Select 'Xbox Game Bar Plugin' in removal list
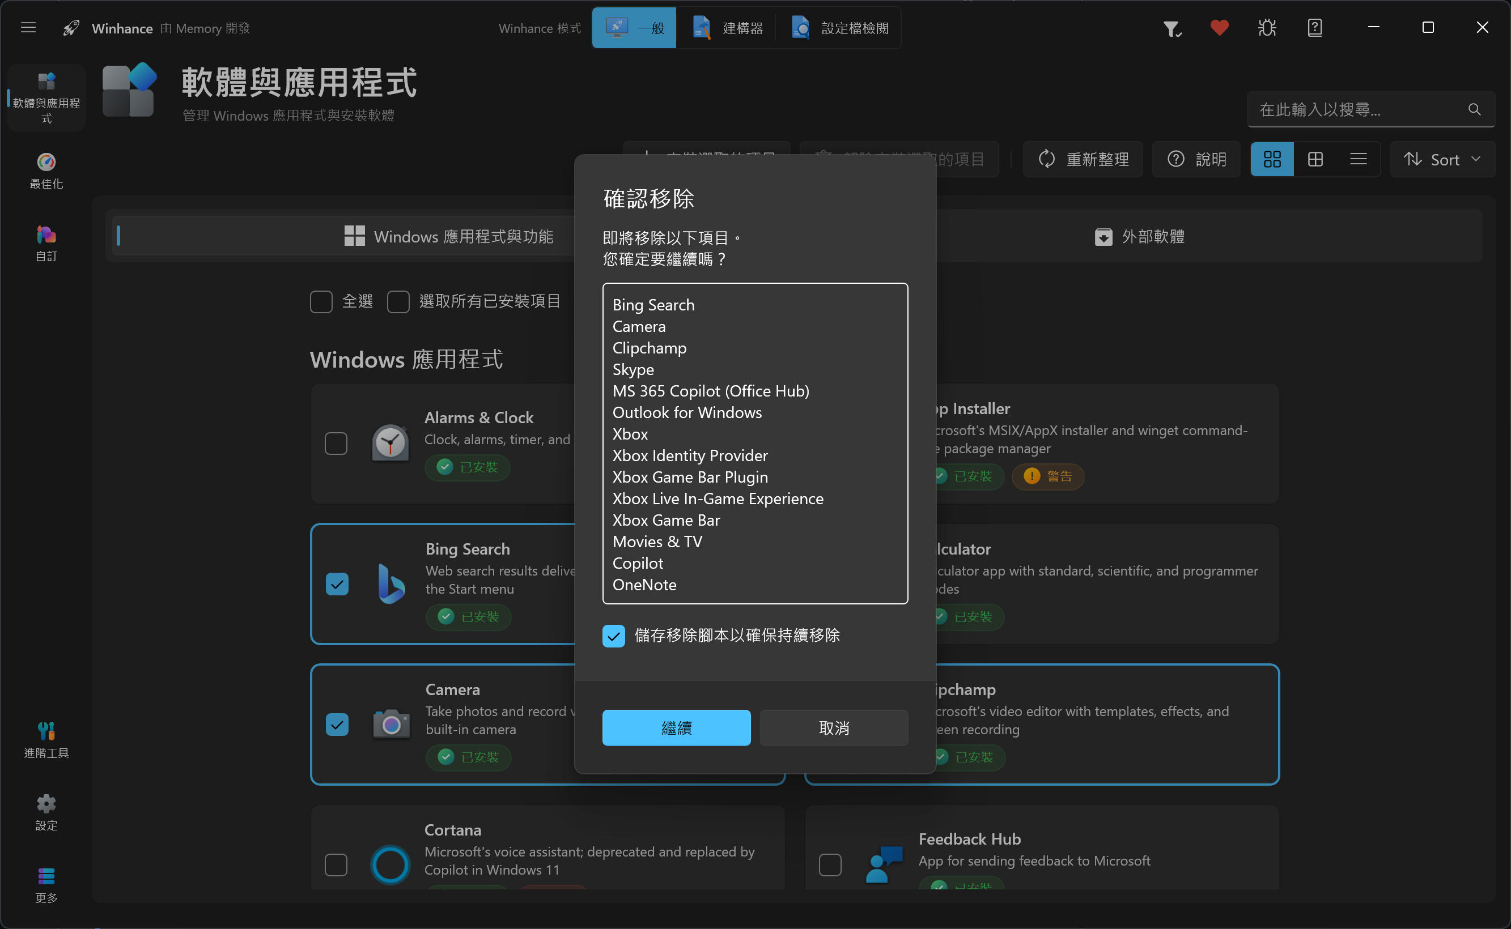This screenshot has height=929, width=1511. point(690,477)
